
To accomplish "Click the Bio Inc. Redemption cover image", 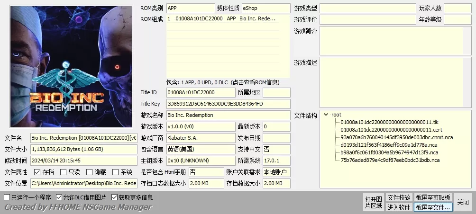I will point(71,66).
